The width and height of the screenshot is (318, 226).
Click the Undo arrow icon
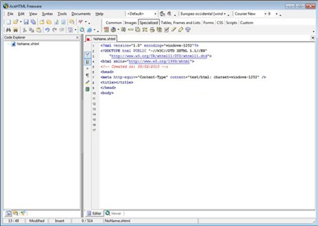(47, 30)
